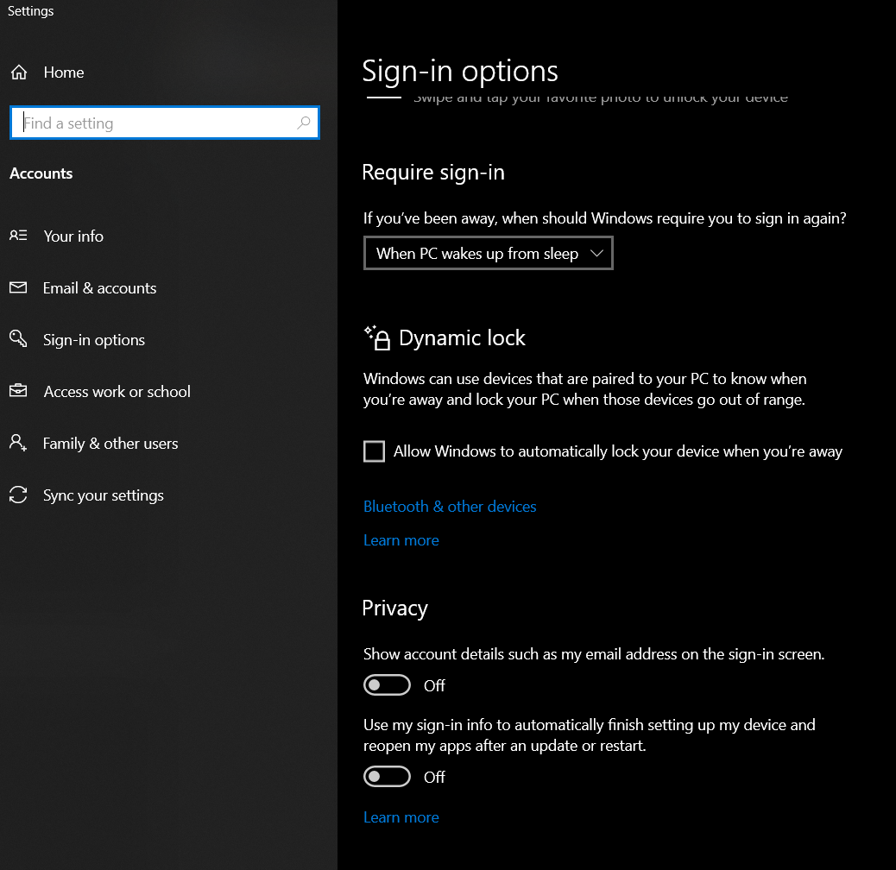Enable automatic device lock when you're away
Viewport: 896px width, 870px height.
point(374,451)
